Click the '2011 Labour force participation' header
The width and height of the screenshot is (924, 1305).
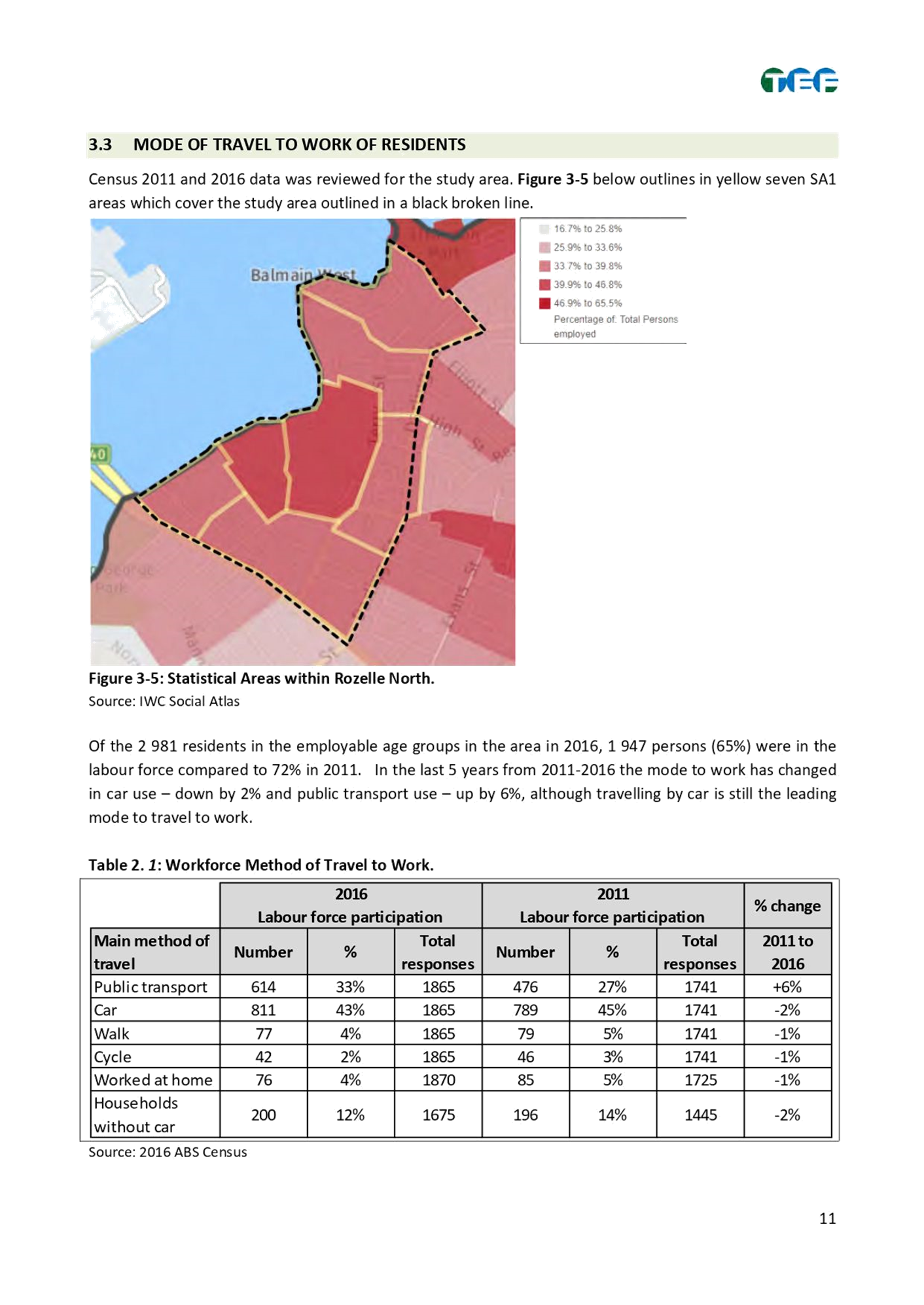tap(613, 905)
